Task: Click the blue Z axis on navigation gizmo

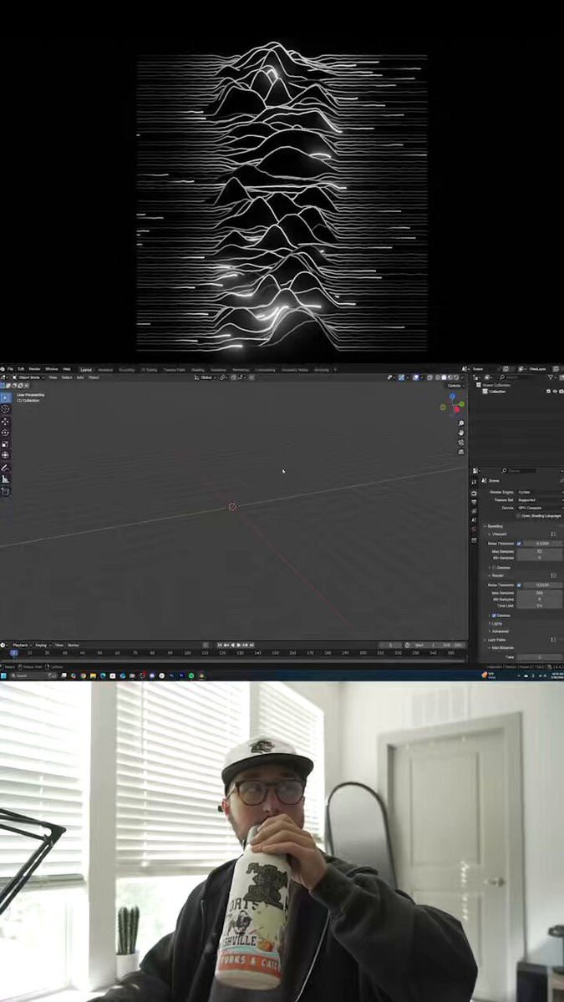Action: (x=452, y=396)
